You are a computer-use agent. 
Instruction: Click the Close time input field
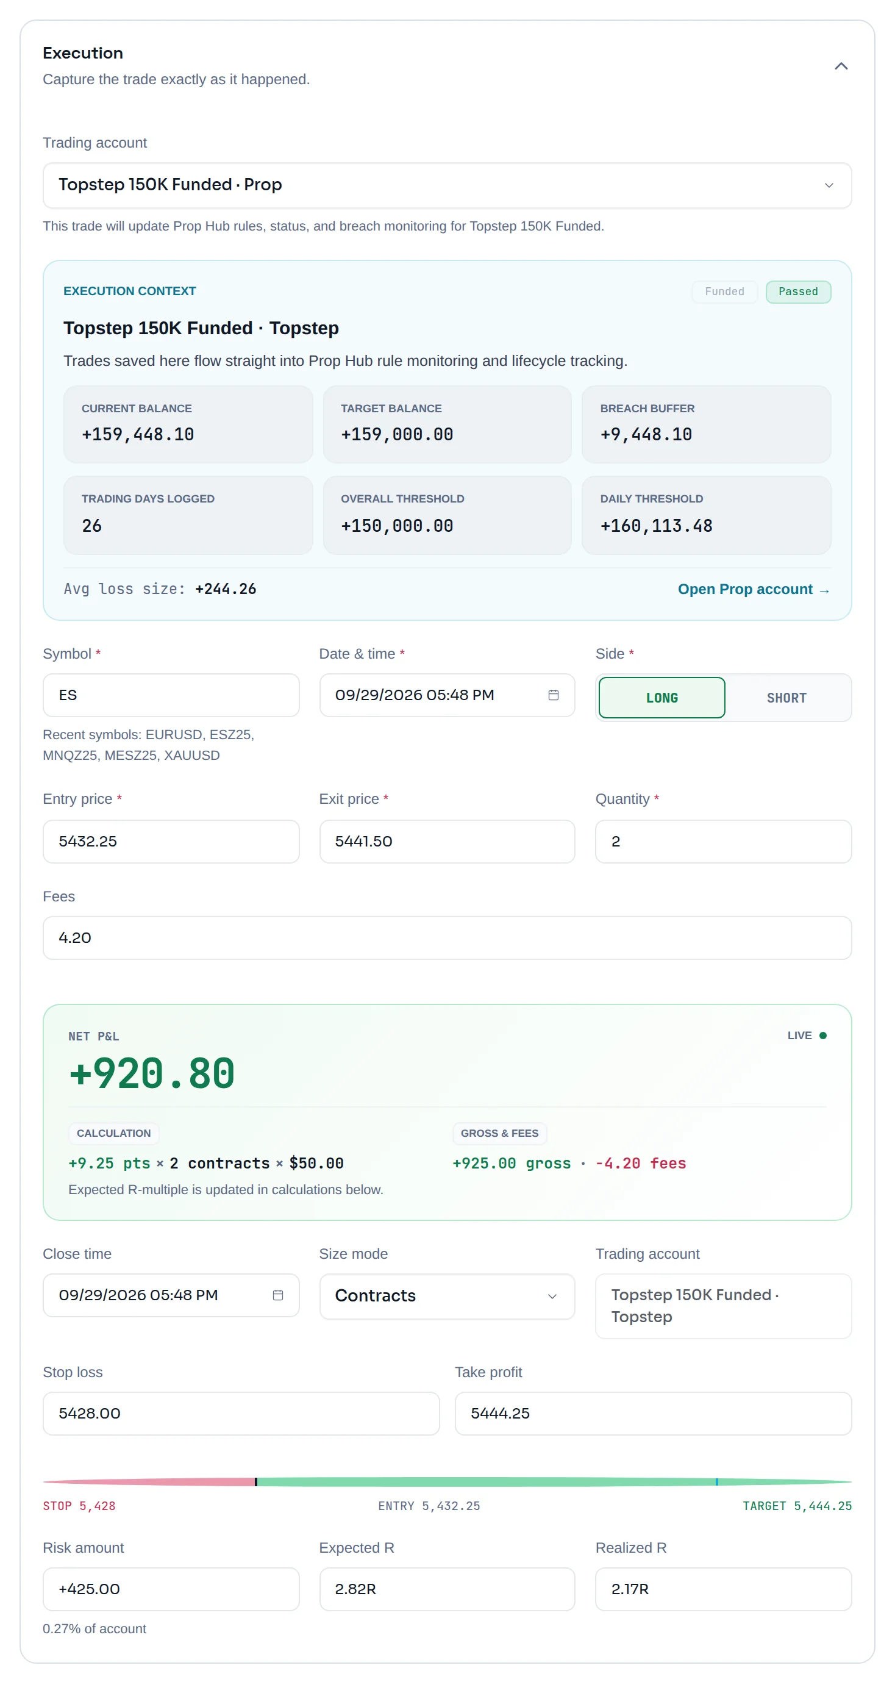171,1295
